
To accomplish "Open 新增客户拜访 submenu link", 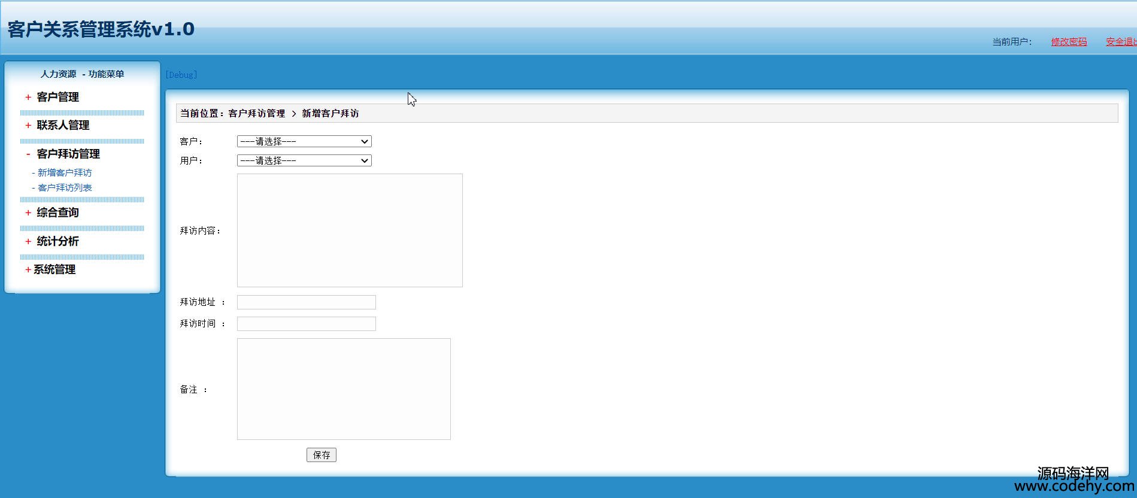I will click(65, 172).
